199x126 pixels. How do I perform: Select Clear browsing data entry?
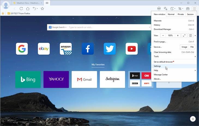[174, 52]
